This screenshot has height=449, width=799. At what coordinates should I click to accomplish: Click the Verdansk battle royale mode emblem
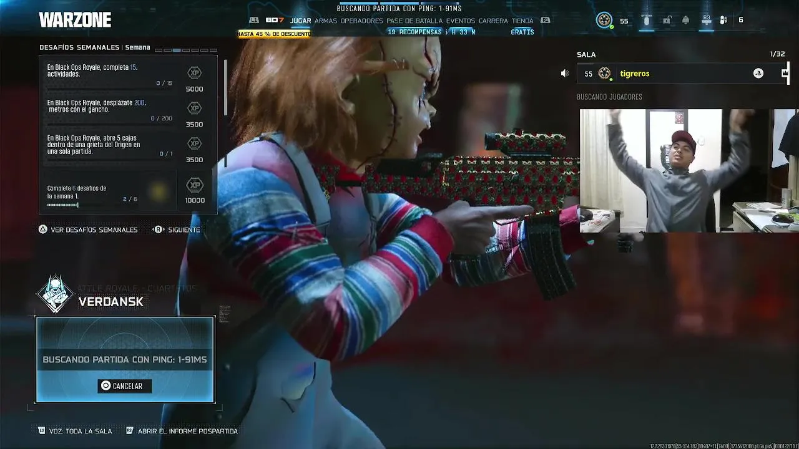[x=56, y=293]
